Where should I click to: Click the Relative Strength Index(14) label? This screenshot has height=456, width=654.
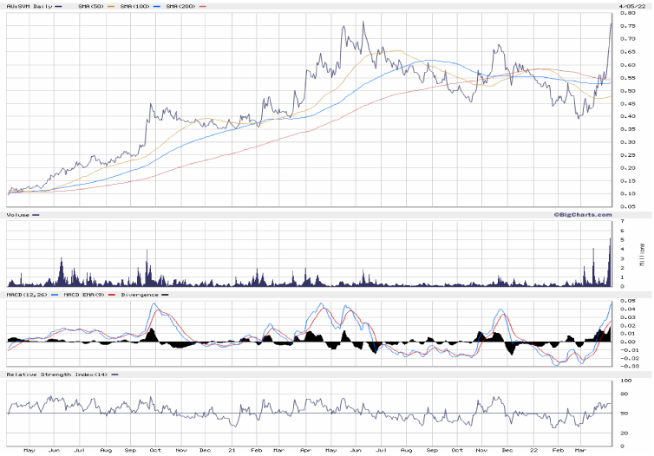click(x=55, y=374)
